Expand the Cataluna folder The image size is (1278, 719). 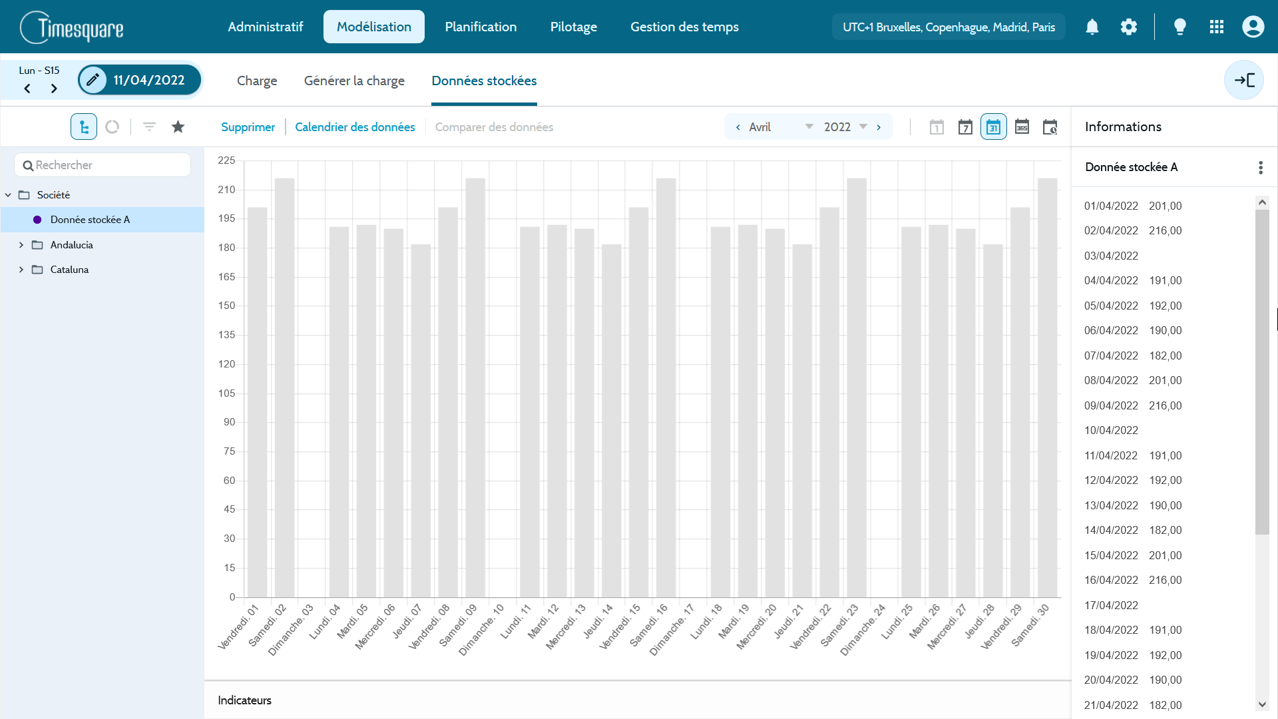[x=21, y=270]
